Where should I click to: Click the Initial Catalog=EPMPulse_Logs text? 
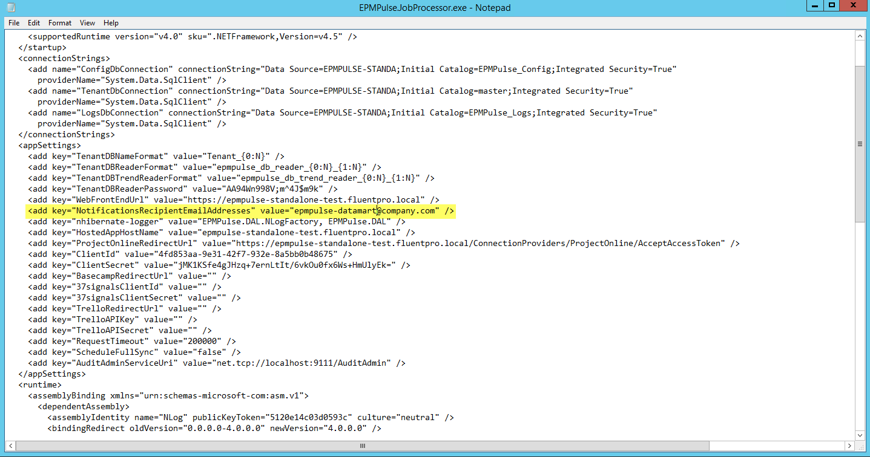461,112
